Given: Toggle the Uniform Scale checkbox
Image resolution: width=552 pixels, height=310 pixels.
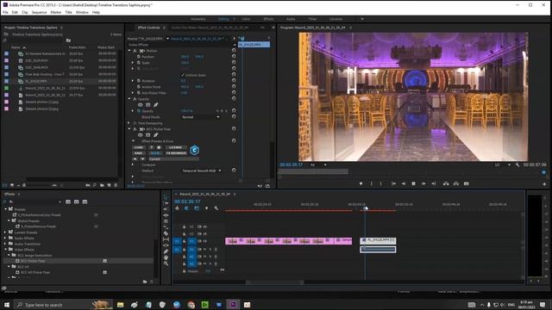Looking at the screenshot, I should (x=183, y=75).
